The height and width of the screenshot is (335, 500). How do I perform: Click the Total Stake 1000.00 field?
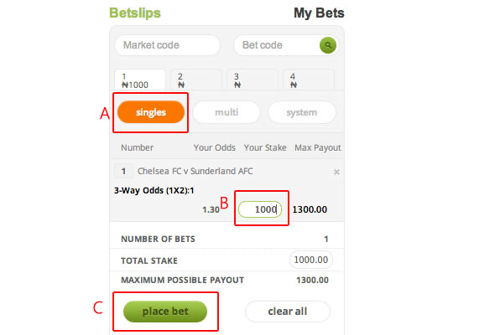(x=311, y=260)
